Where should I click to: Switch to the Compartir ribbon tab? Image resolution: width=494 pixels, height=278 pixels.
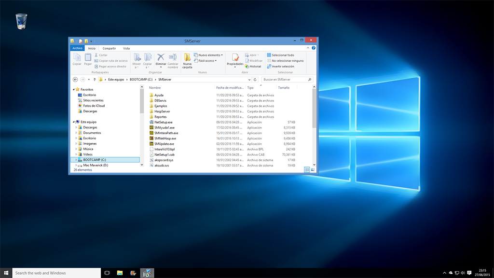pos(109,48)
